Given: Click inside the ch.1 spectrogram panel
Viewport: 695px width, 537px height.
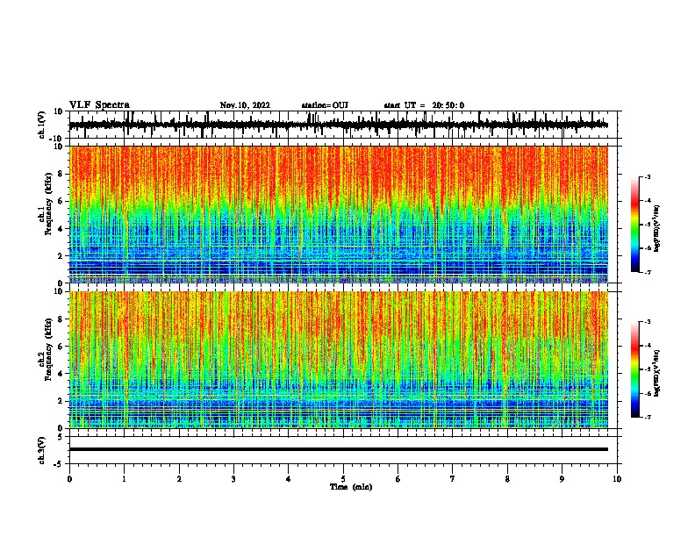Looking at the screenshot, I should coord(339,214).
